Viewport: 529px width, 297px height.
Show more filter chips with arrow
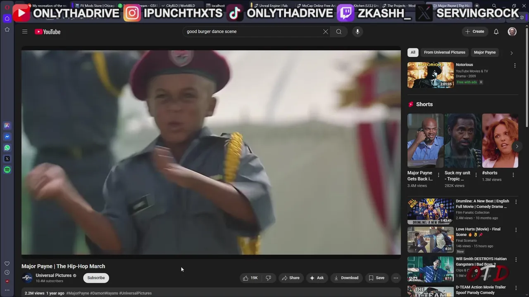point(512,53)
